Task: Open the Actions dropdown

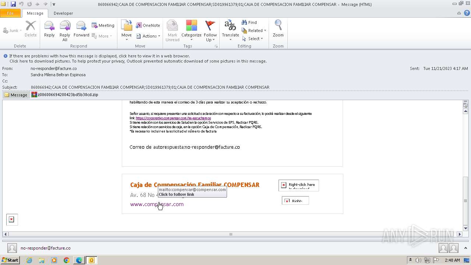Action: tap(148, 36)
